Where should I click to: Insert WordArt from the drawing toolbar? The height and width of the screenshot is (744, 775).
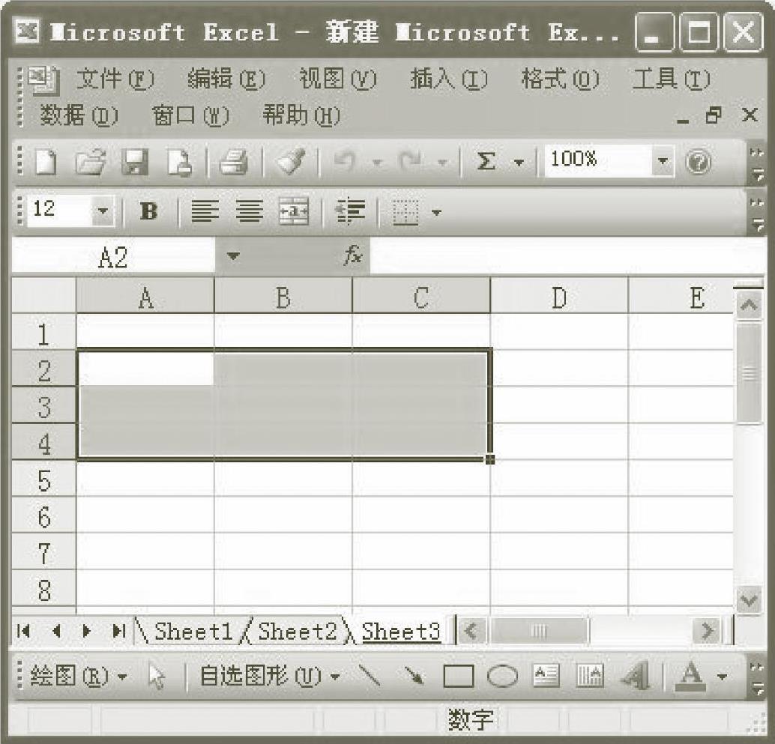636,676
